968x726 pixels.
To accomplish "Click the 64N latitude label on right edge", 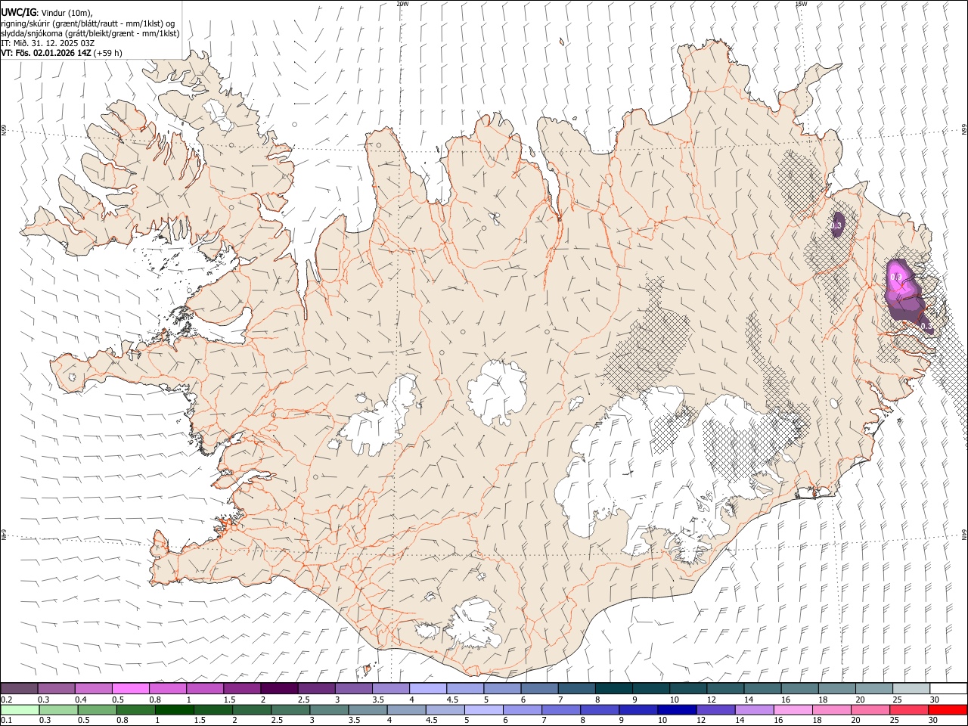I will tap(964, 534).
